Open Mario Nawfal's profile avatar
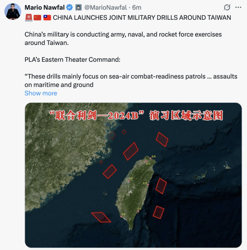Viewport: 247px width, 250px height. 13,11
